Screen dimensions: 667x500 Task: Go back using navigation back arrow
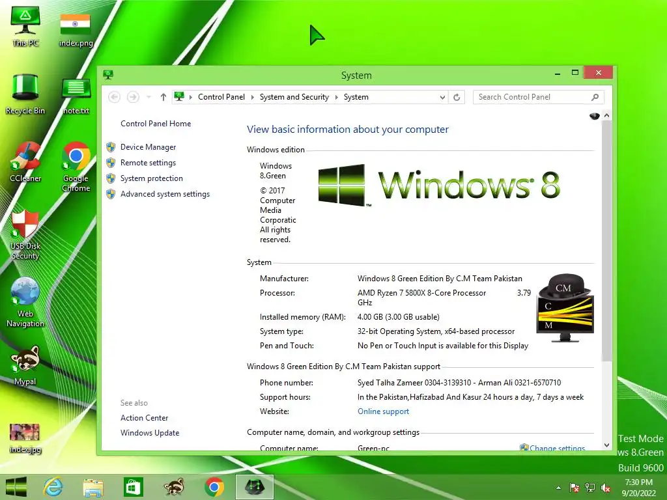(x=114, y=97)
